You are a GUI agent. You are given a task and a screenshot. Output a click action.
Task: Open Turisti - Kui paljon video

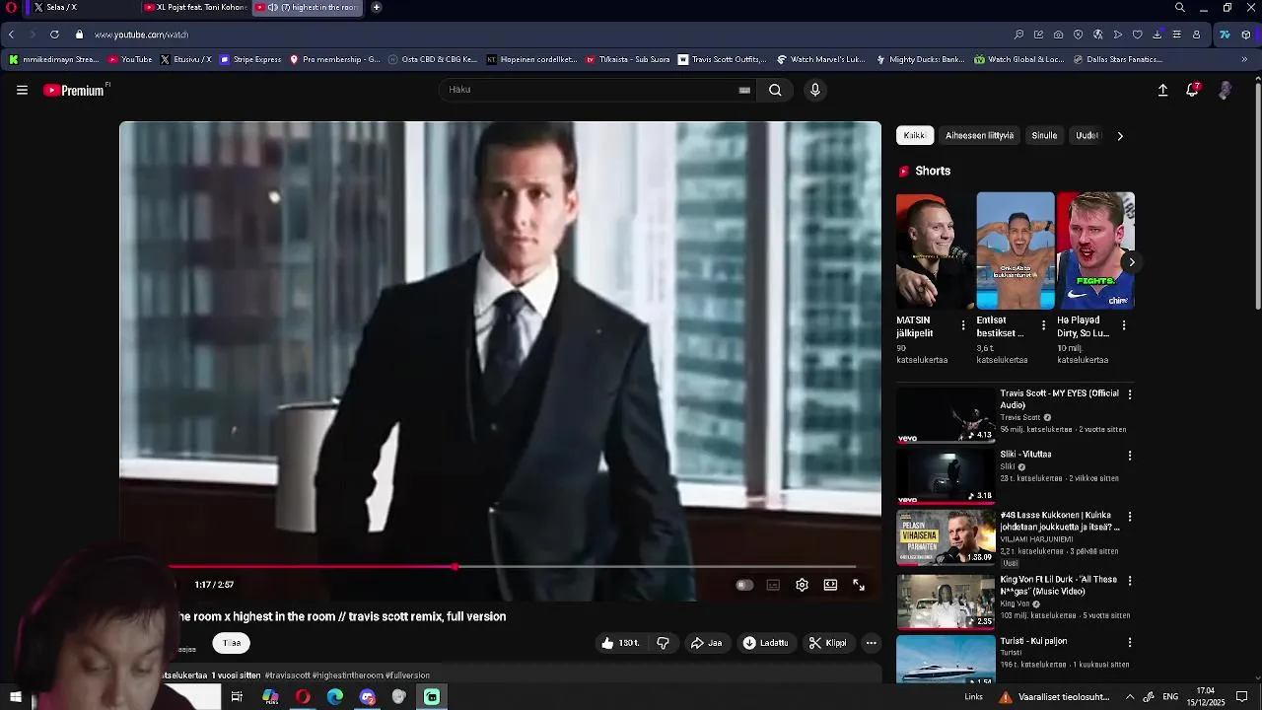[946, 660]
